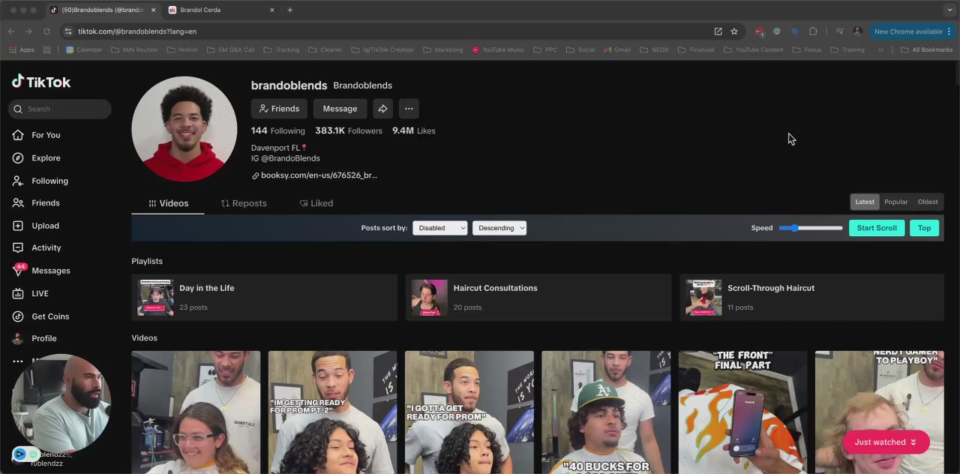Switch to the Liked tab

tap(316, 203)
